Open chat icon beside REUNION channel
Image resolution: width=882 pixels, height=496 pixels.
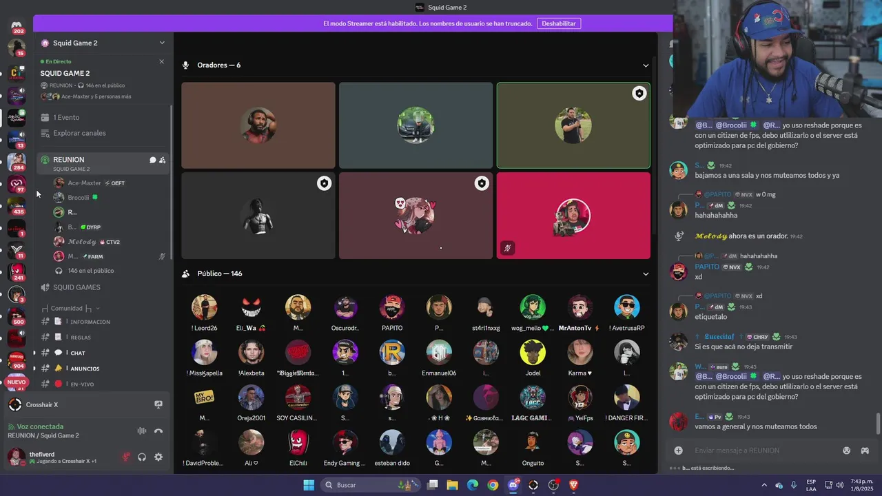coord(152,160)
